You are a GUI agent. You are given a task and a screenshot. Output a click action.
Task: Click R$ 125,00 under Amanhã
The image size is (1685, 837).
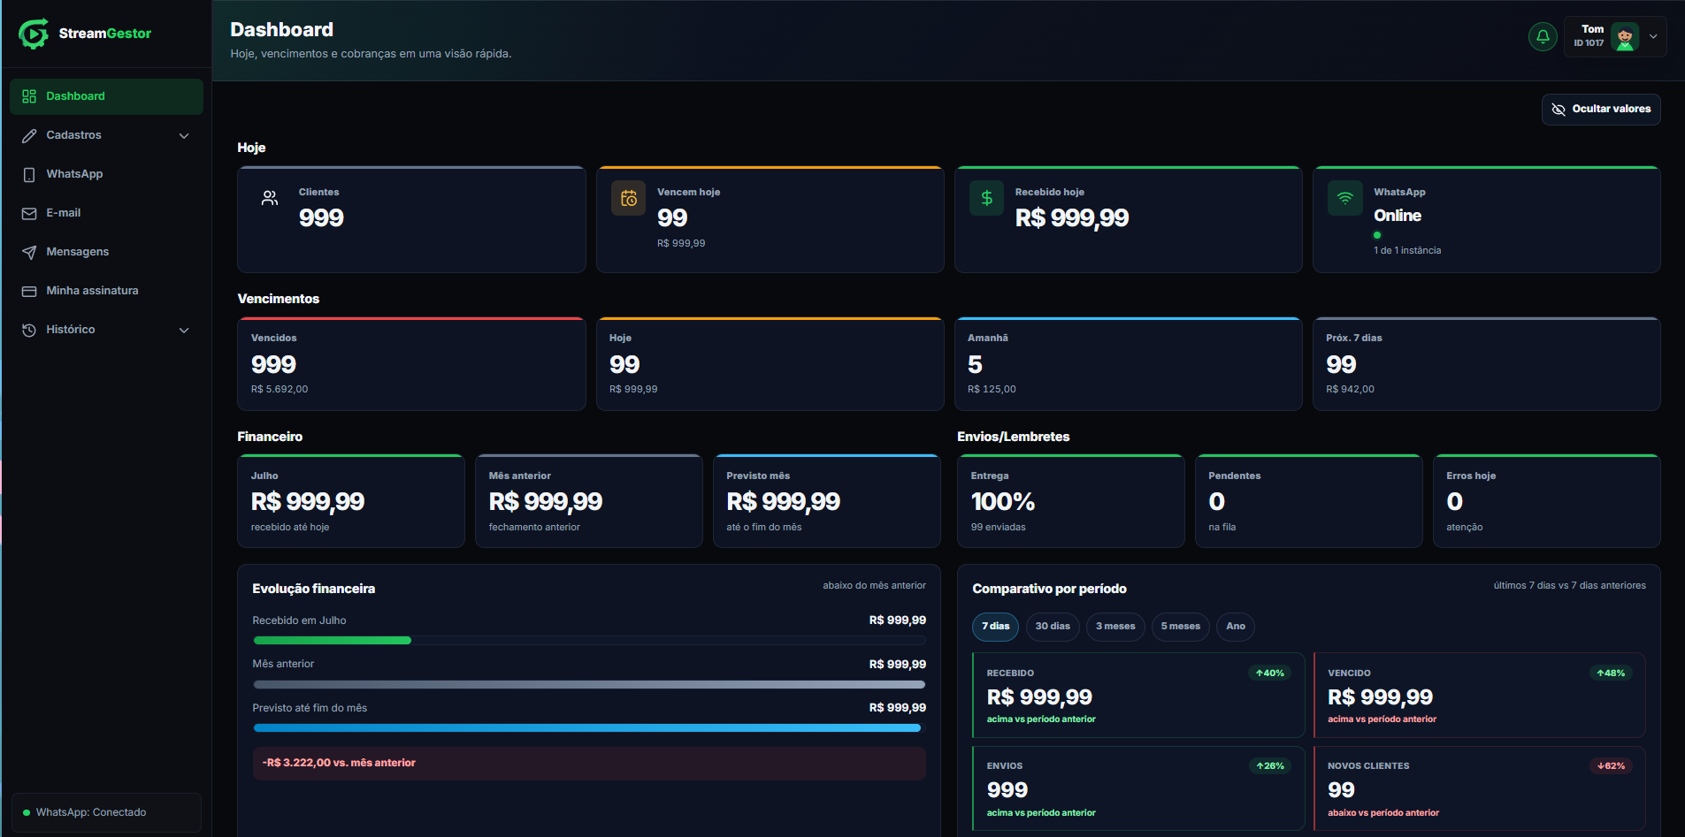992,389
